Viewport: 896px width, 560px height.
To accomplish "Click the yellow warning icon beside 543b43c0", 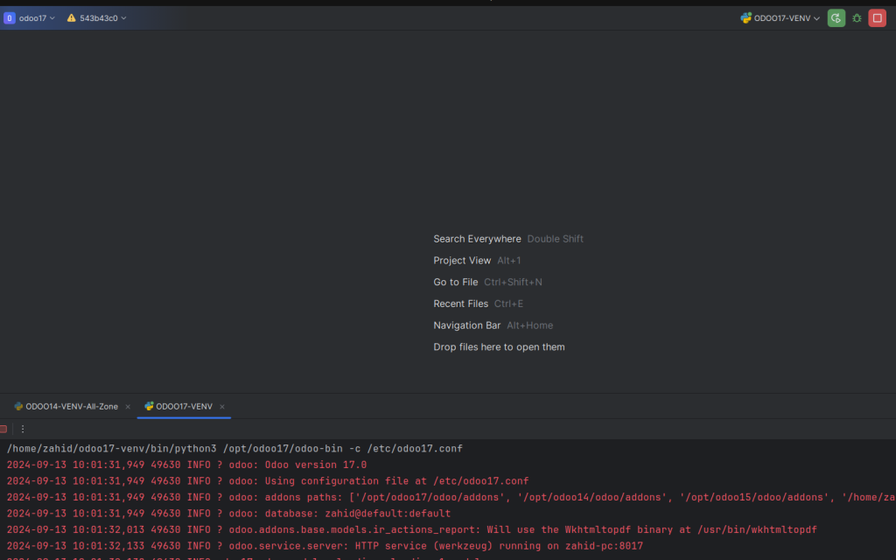I will point(72,18).
